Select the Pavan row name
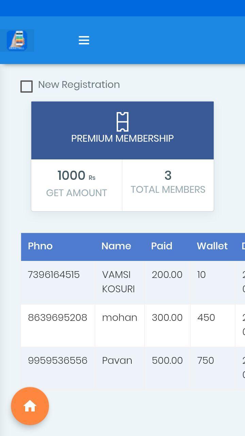 tap(117, 360)
